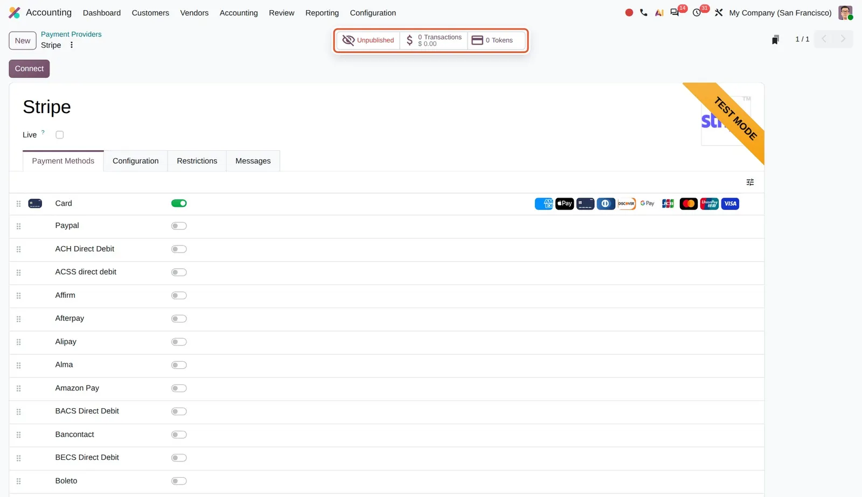Open the phone VoIP icon
The image size is (862, 497).
(644, 12)
